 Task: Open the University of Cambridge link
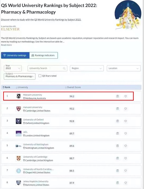pos(35,157)
